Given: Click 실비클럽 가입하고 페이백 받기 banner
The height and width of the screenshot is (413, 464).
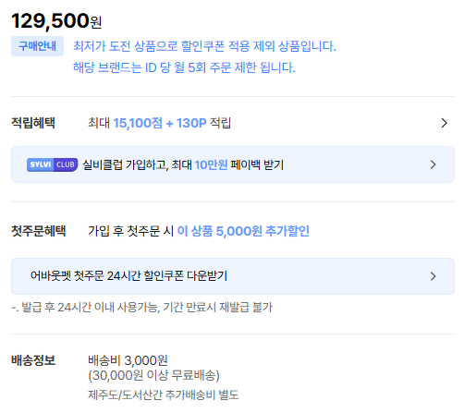Looking at the screenshot, I should pos(233,164).
